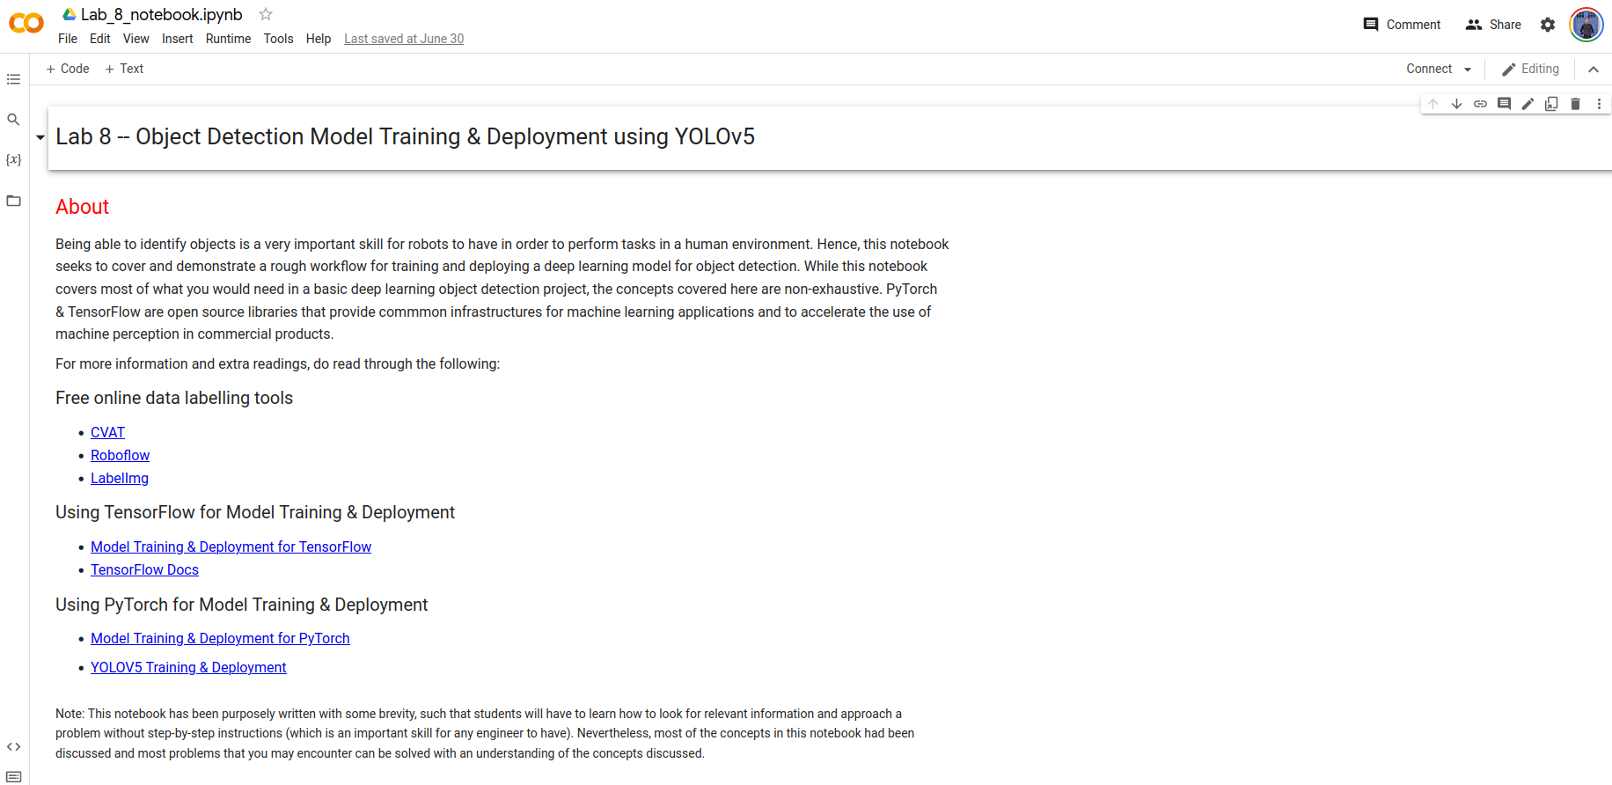Open the Insert menu
The image size is (1612, 785).
coord(177,39)
